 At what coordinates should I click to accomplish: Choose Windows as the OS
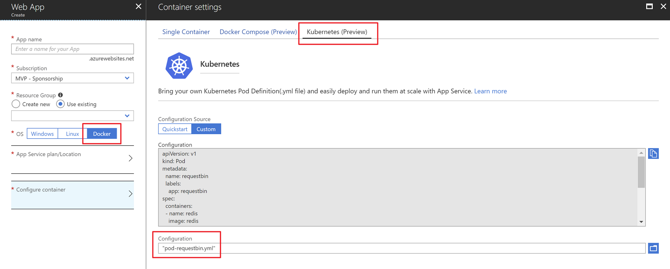tap(42, 134)
